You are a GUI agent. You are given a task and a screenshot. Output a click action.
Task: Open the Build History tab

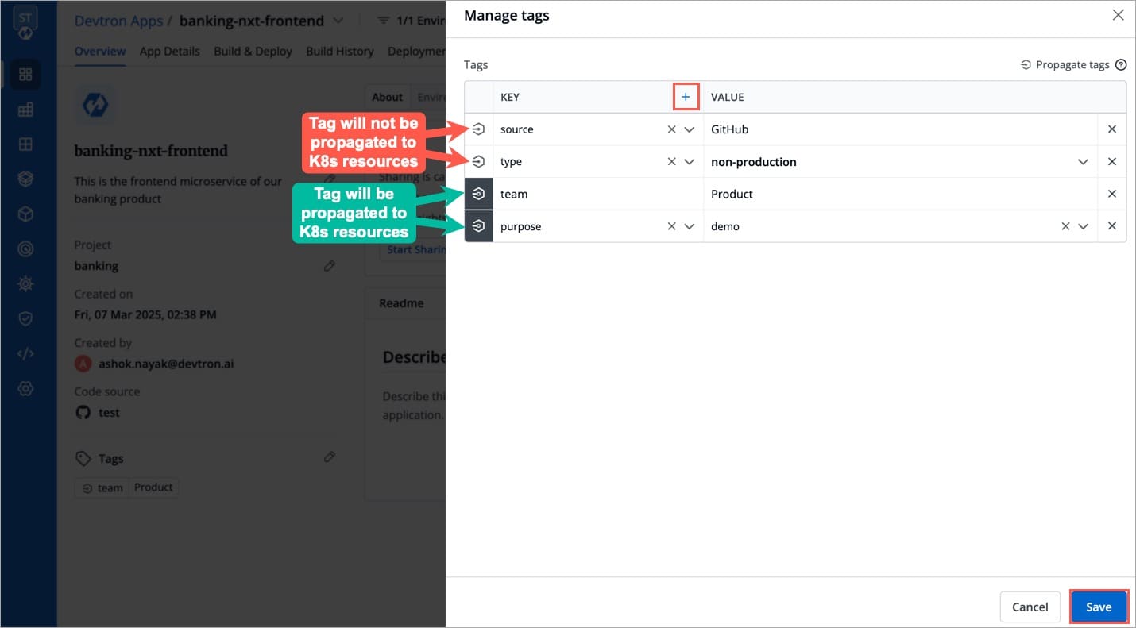point(340,51)
